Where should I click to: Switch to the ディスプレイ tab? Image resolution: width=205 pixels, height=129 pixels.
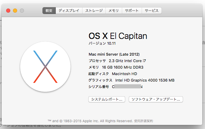coord(69,11)
